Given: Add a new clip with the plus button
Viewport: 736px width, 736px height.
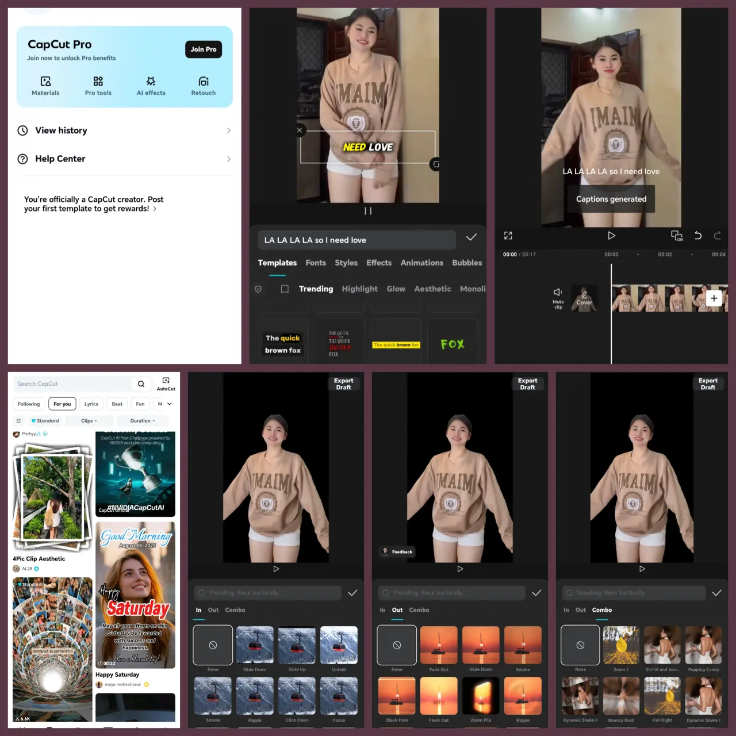Looking at the screenshot, I should pos(714,298).
